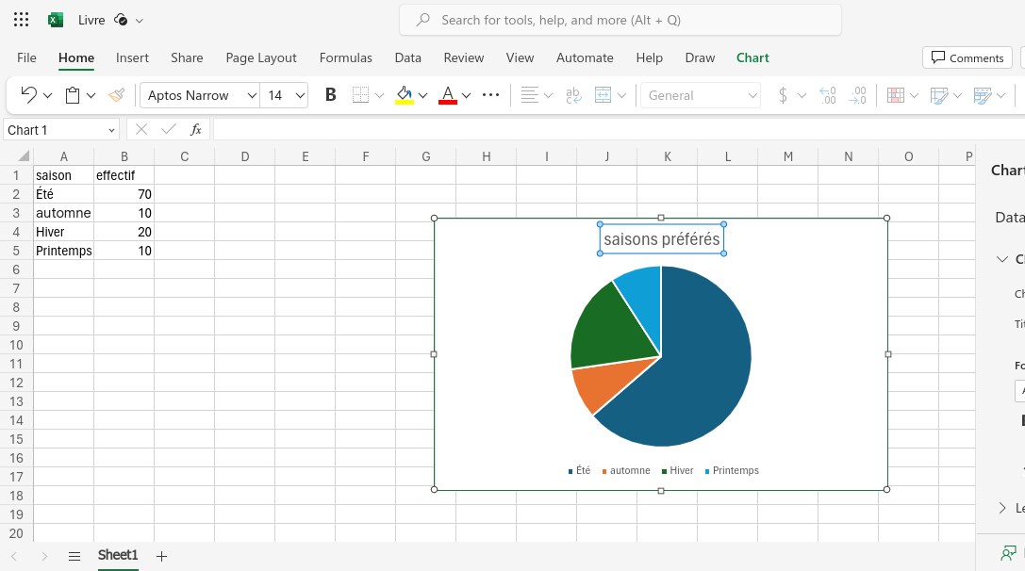Click the search box for tools and help

[620, 20]
